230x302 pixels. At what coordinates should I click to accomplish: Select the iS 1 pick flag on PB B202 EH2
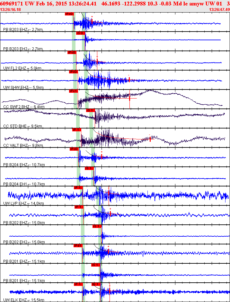click(97, 226)
